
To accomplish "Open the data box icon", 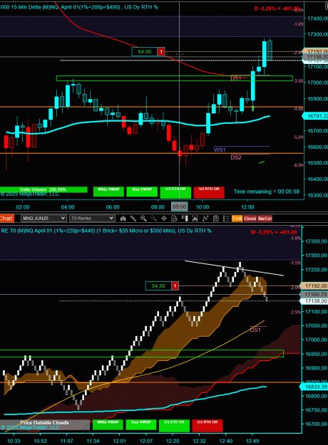I will (174, 219).
